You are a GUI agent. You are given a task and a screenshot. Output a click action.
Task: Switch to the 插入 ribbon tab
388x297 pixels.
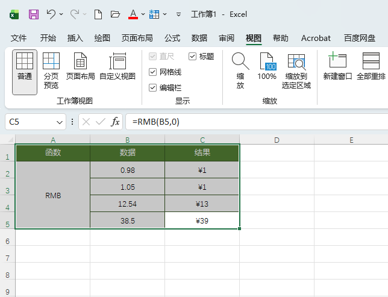coord(75,38)
